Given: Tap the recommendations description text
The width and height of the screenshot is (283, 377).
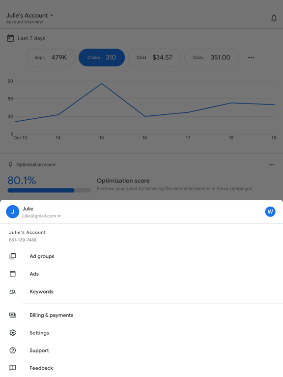Looking at the screenshot, I should tap(174, 188).
